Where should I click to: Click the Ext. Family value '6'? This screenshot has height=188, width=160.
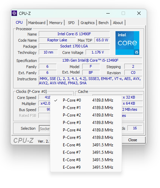(48, 72)
